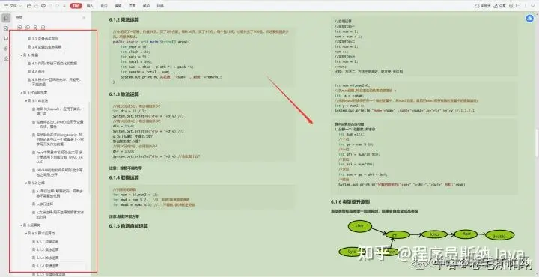Image resolution: width=539 pixels, height=277 pixels.
Task: Collapse the 4. 常量 bookmark node
Action: tap(22, 55)
